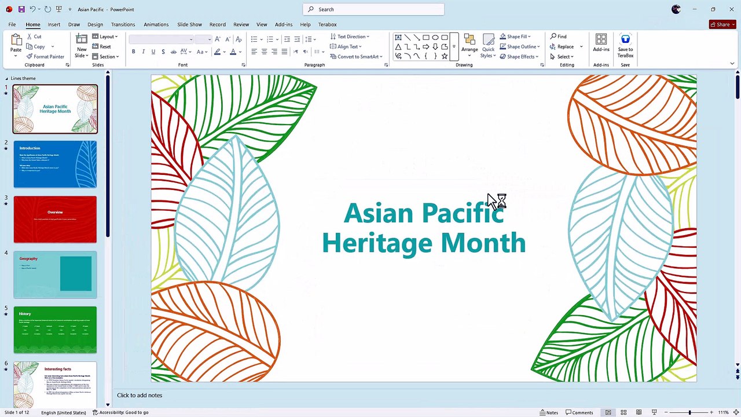
Task: Apply text shadow with the S icon
Action: [x=163, y=52]
